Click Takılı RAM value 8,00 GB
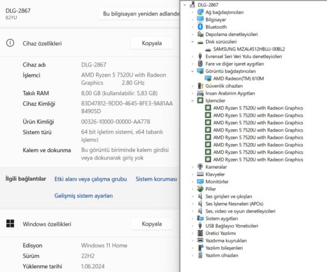The image size is (327, 272). (119, 93)
